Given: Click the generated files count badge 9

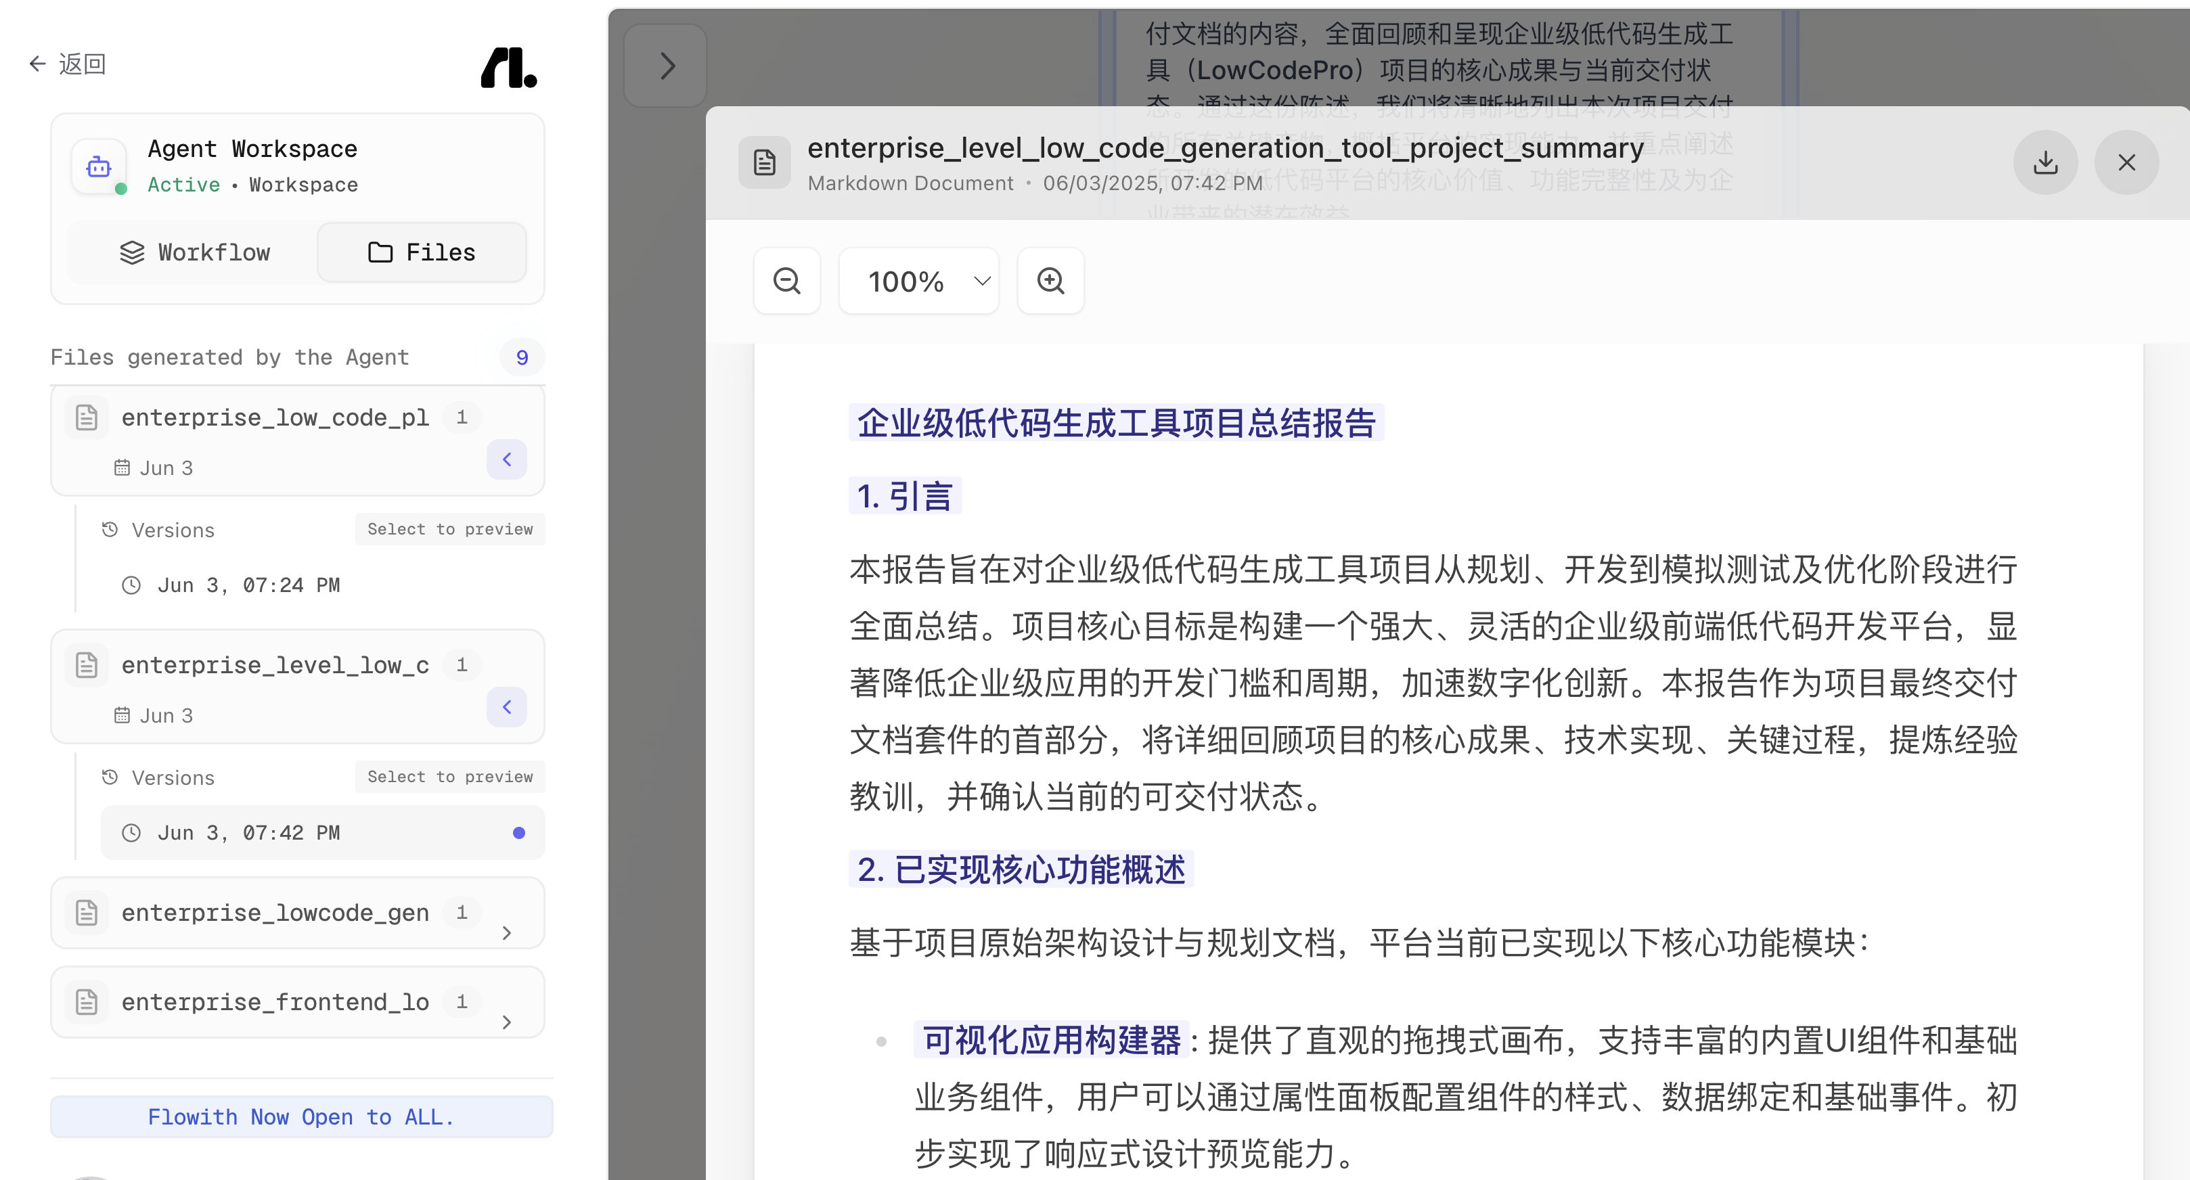Looking at the screenshot, I should coord(522,358).
